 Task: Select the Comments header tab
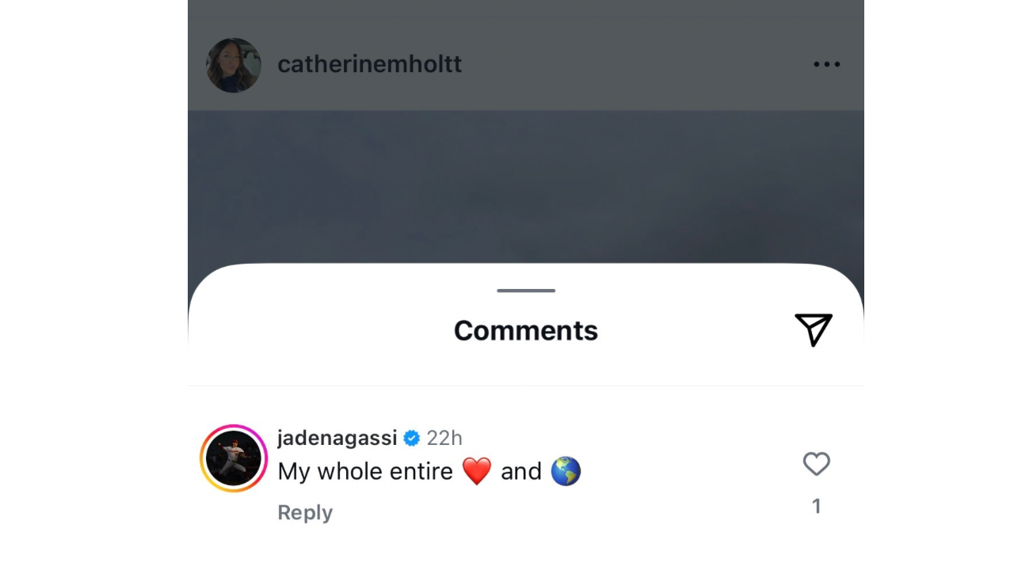click(x=524, y=330)
